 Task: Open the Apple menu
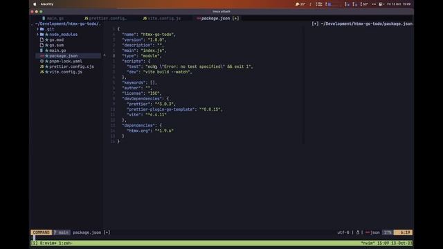pyautogui.click(x=35, y=4)
